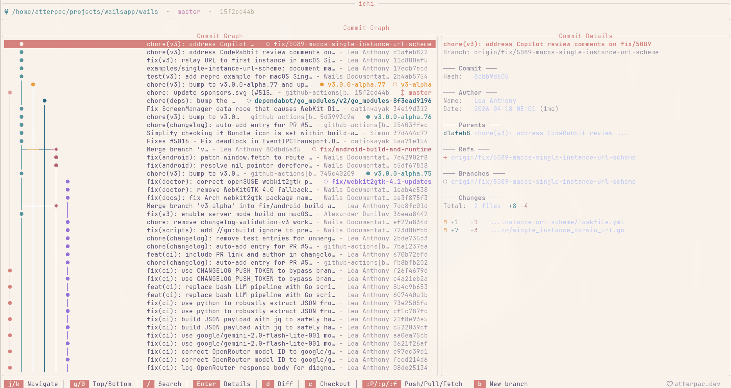Click the purple graph node of commit 1eab4c538
Image resolution: width=731 pixels, height=388 pixels.
coord(68,190)
